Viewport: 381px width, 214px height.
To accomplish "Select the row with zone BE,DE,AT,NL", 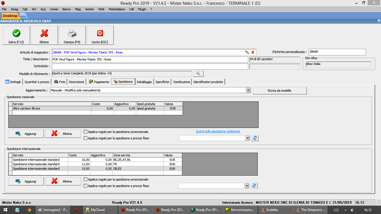I will point(95,160).
